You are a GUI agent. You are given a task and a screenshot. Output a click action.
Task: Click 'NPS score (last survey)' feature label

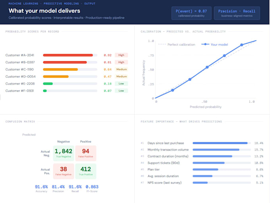[x=164, y=183]
